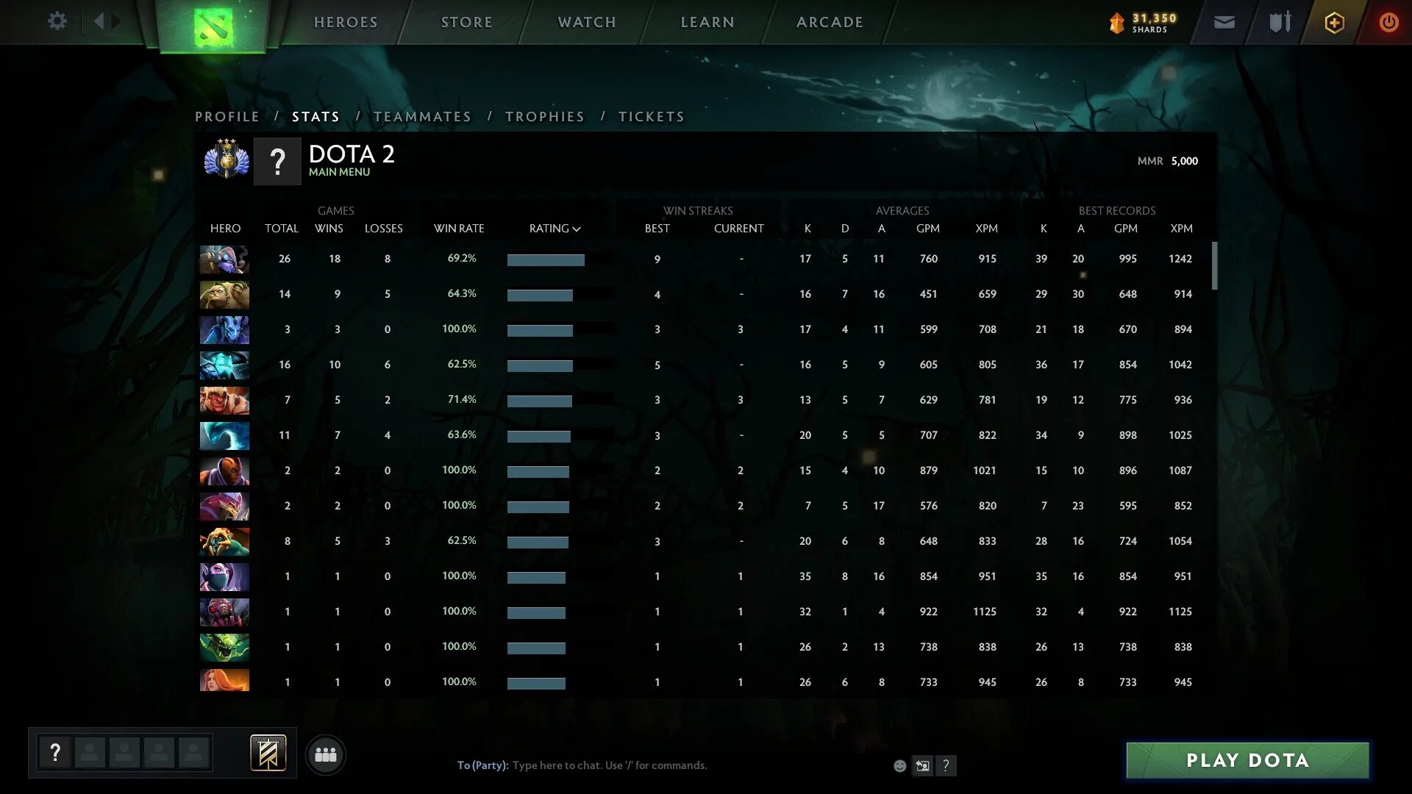
Task: Click the 31,350 shards amount
Action: pyautogui.click(x=1155, y=18)
